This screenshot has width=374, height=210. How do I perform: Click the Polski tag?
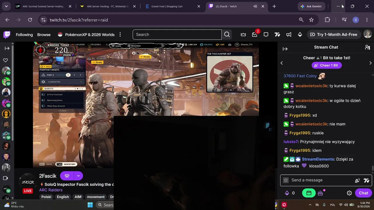click(46, 197)
